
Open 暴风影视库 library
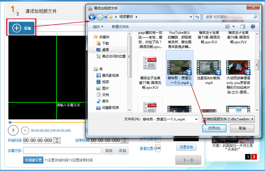click(x=108, y=75)
